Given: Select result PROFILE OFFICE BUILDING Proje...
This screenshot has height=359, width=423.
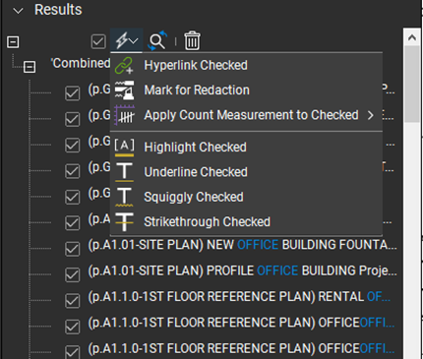Looking at the screenshot, I should pyautogui.click(x=242, y=271).
